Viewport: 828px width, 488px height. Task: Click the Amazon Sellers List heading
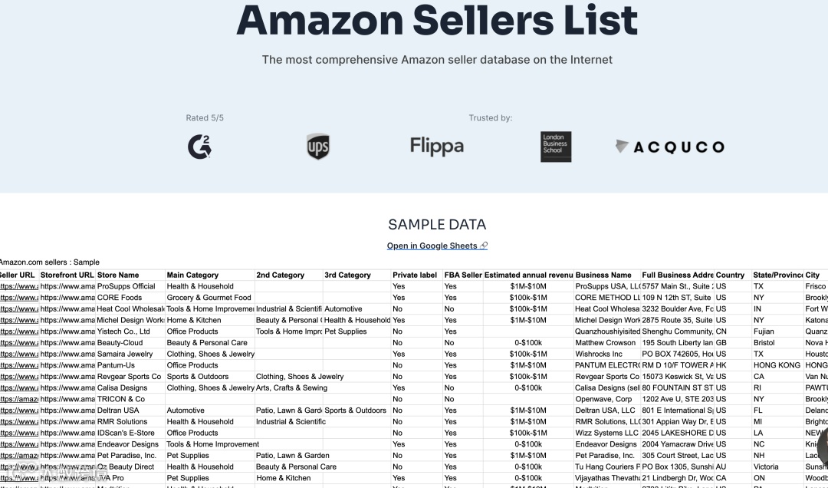437,20
